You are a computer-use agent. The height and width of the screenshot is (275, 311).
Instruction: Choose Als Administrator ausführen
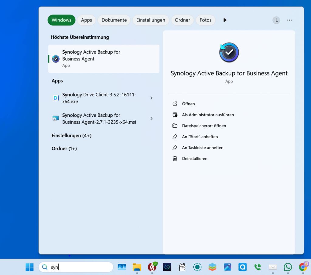pos(208,115)
